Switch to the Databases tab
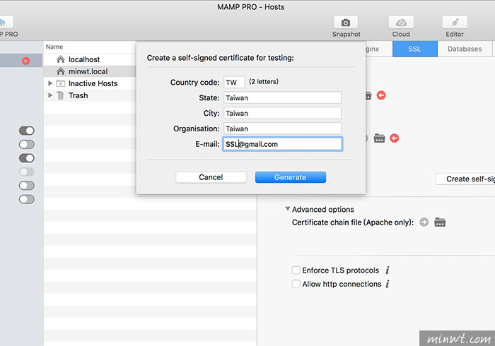The height and width of the screenshot is (346, 495). point(465,49)
